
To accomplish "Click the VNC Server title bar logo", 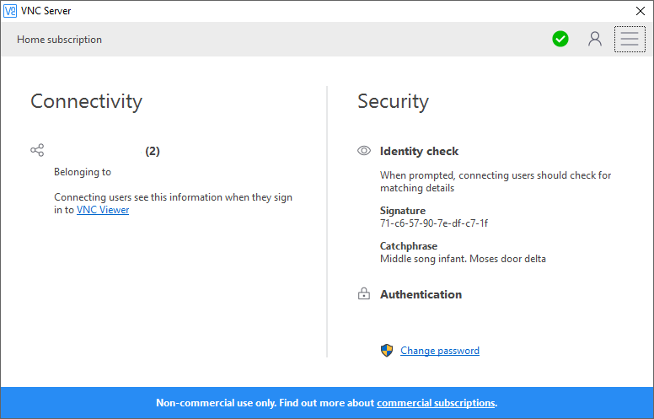I will (x=10, y=11).
